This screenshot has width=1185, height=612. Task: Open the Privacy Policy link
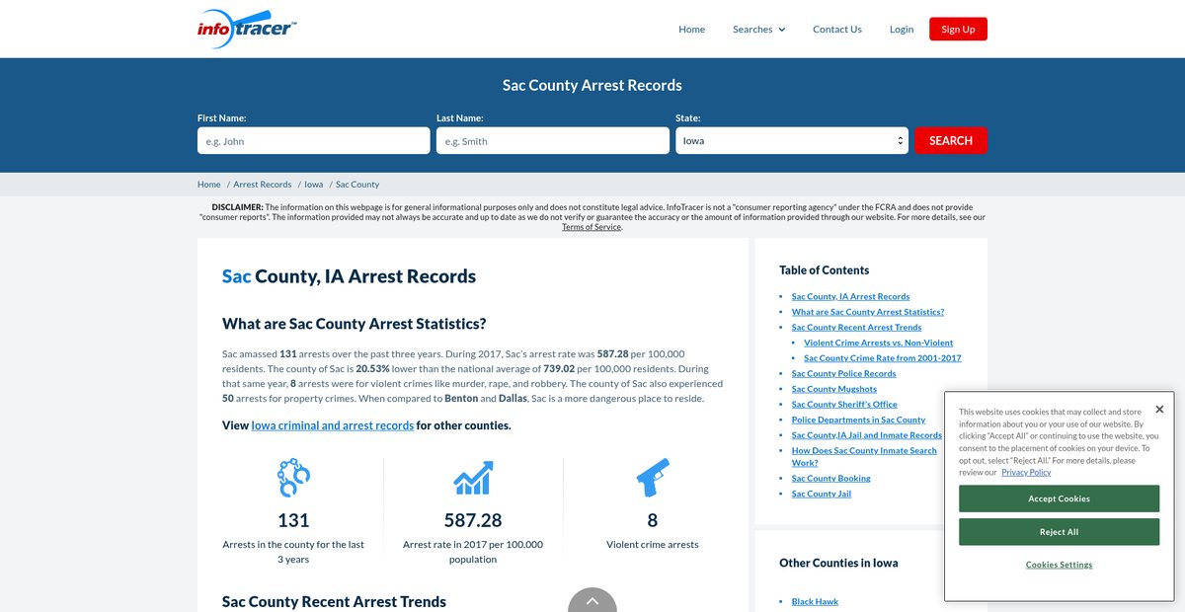click(x=1026, y=472)
